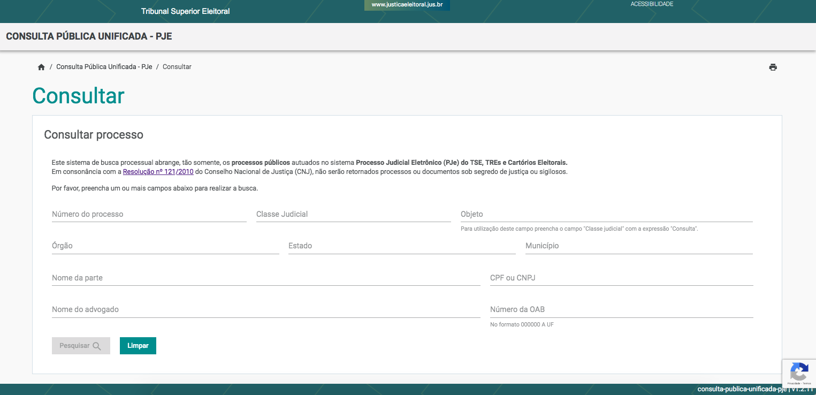Click the Consultar breadcrumb text
This screenshot has width=816, height=395.
point(177,67)
